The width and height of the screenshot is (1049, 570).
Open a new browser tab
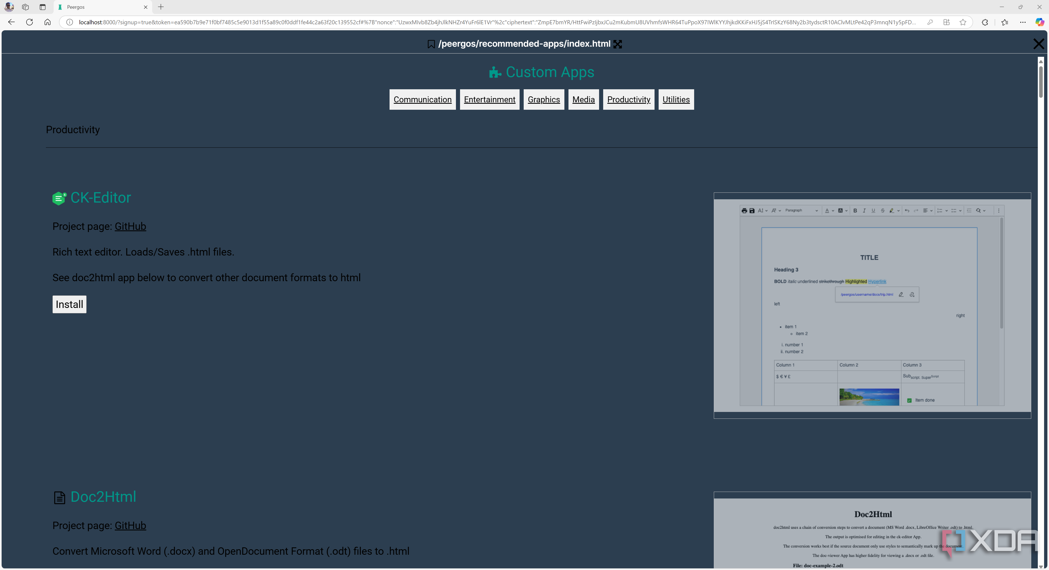pyautogui.click(x=161, y=7)
